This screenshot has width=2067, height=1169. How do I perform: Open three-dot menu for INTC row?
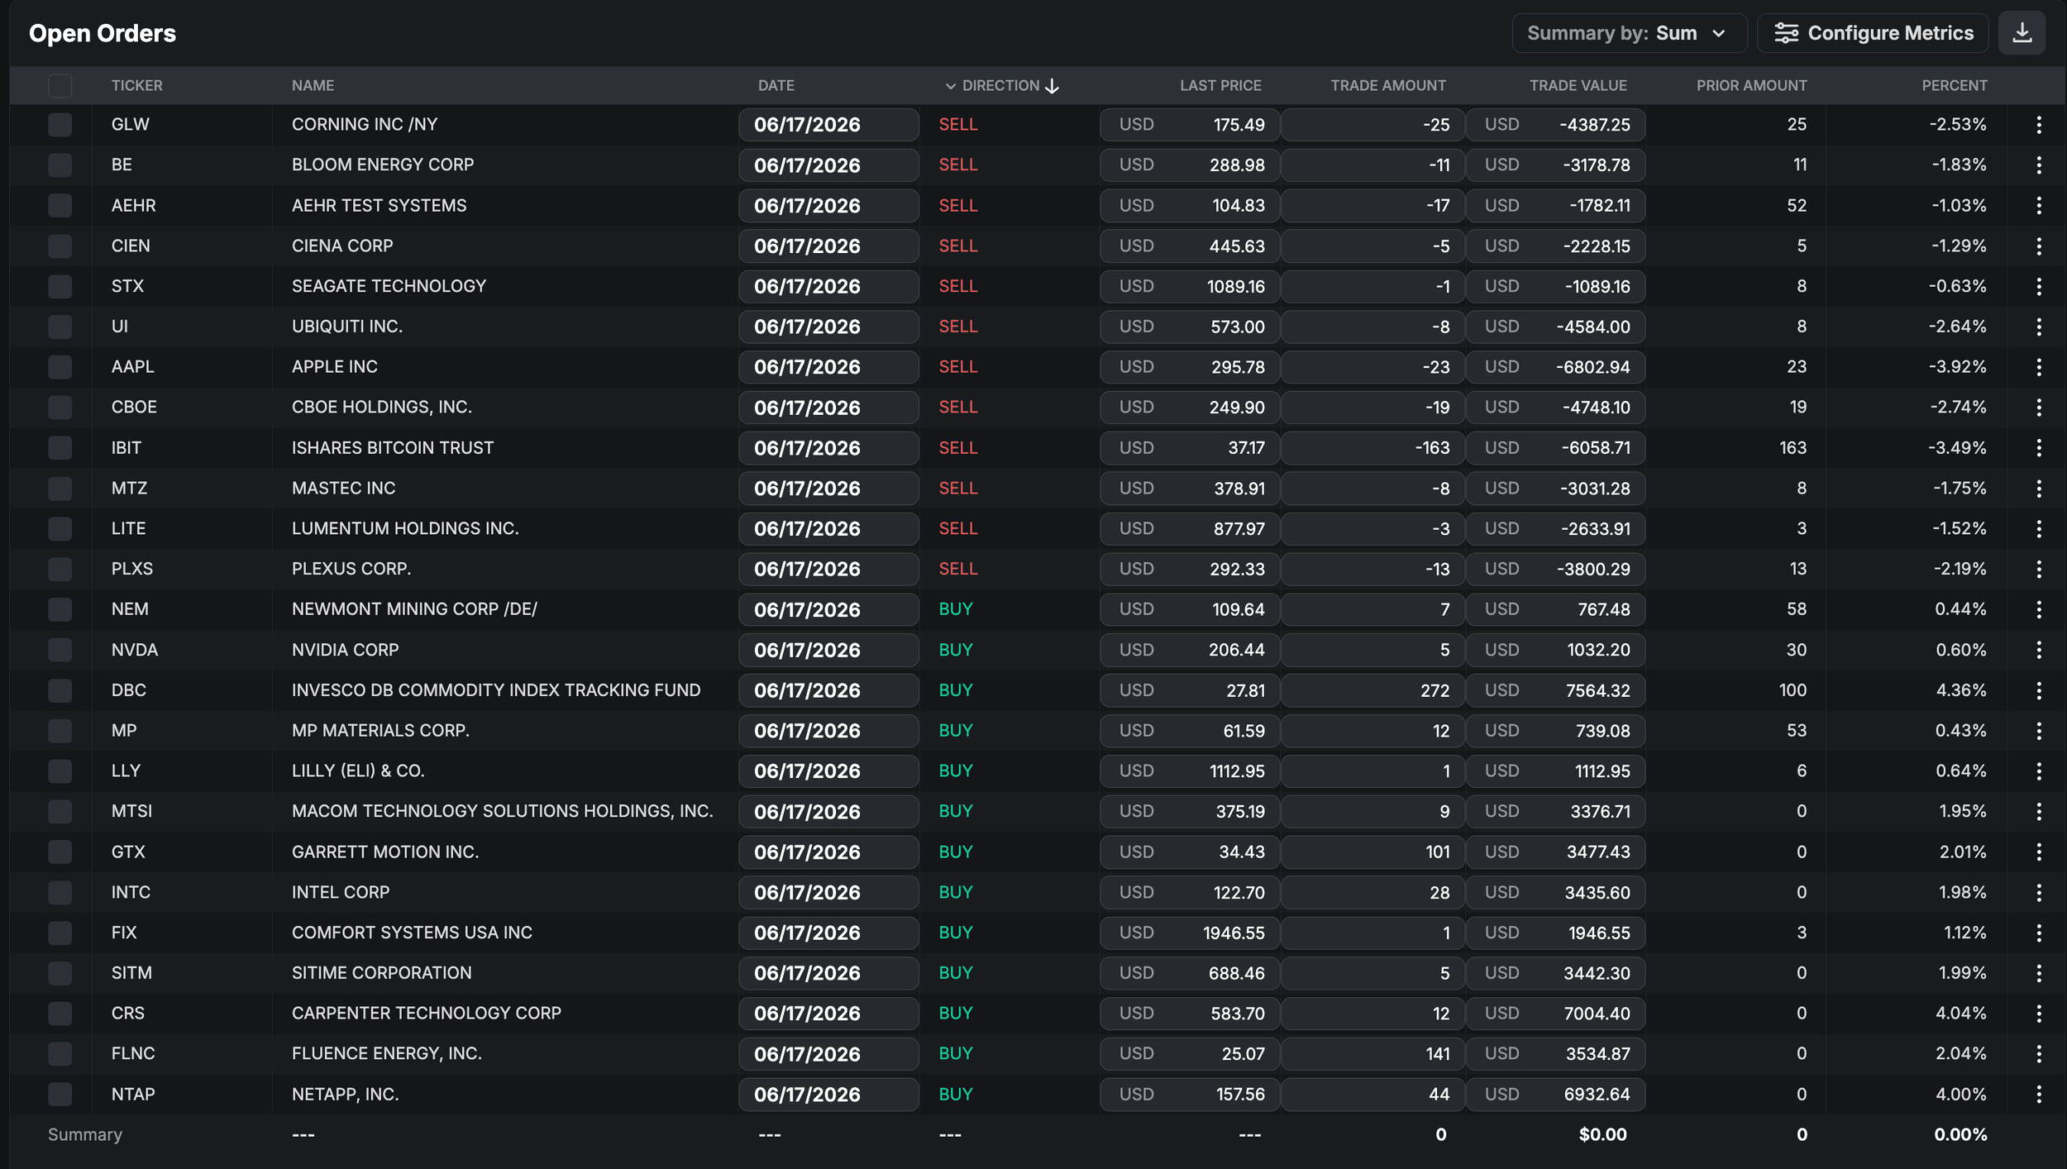(2039, 893)
